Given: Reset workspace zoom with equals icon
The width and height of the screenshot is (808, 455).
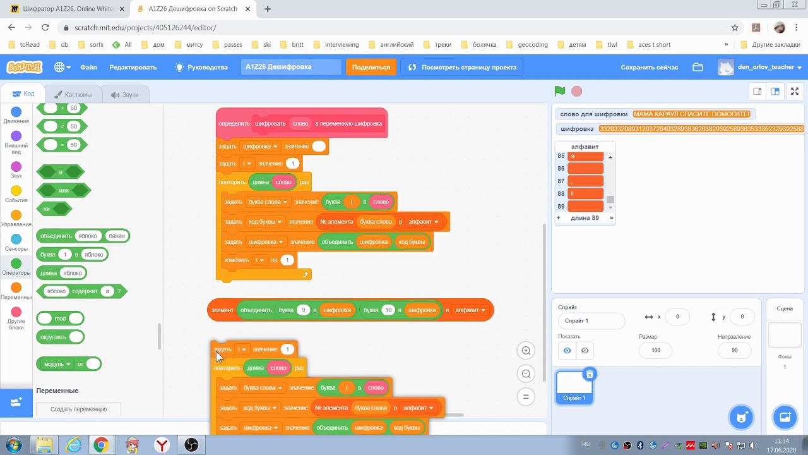Looking at the screenshot, I should 525,397.
